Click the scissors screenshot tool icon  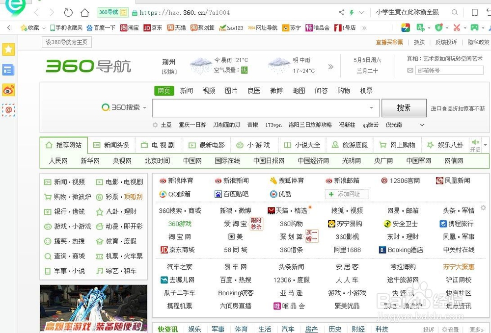tap(457, 28)
